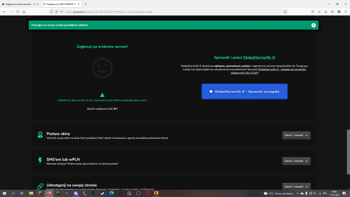Open OneDrive cloud tray icon

[x=302, y=194]
